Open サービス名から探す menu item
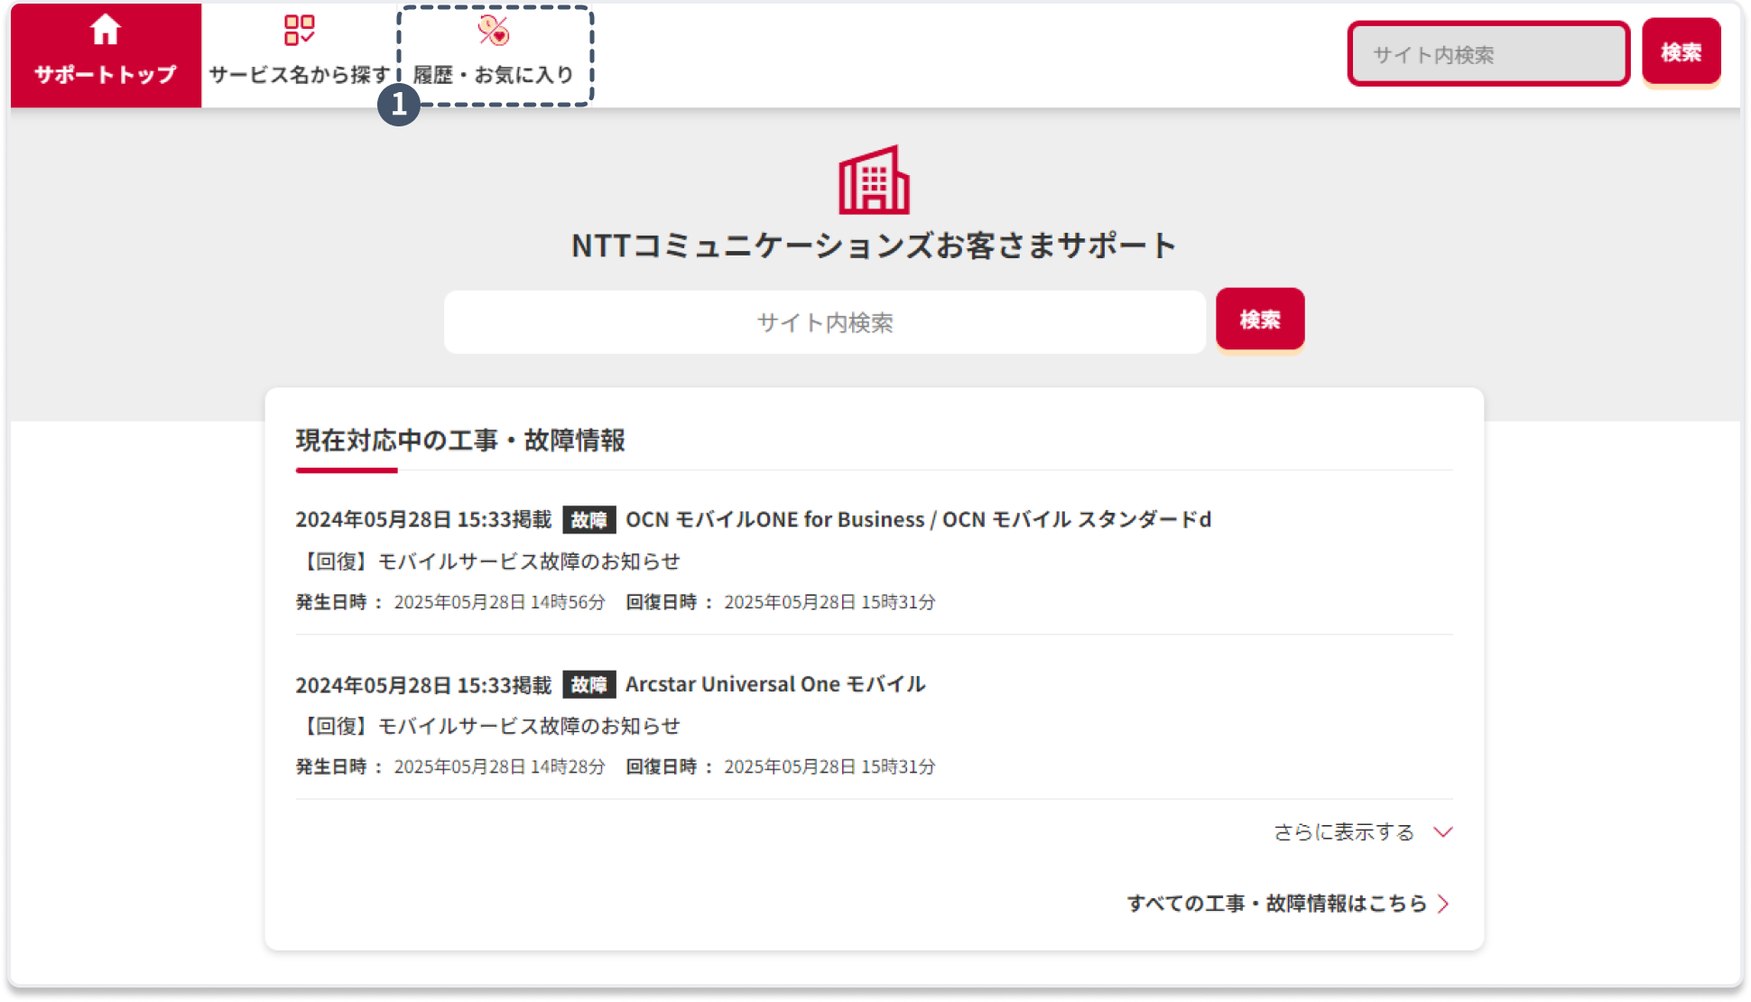 click(299, 55)
